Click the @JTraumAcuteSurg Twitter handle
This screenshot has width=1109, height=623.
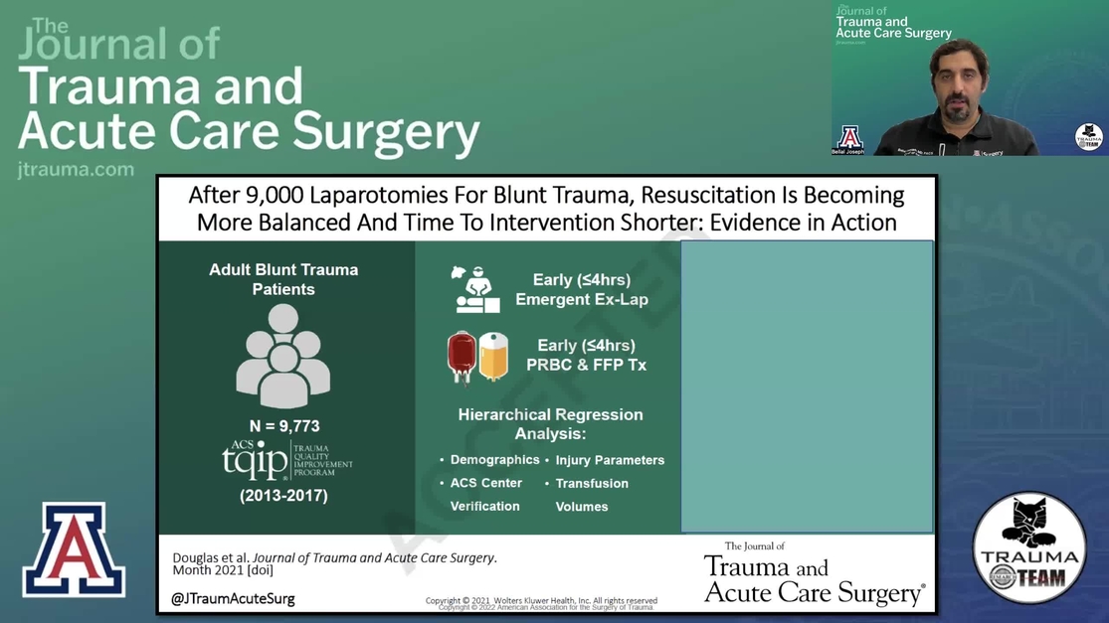pos(233,599)
